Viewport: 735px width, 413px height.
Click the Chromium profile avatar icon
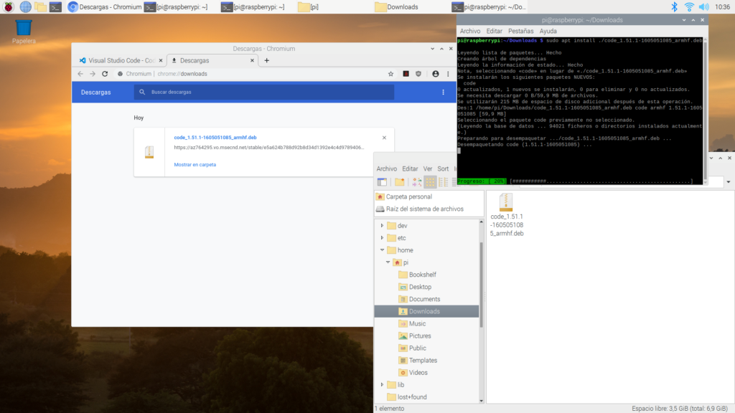435,74
